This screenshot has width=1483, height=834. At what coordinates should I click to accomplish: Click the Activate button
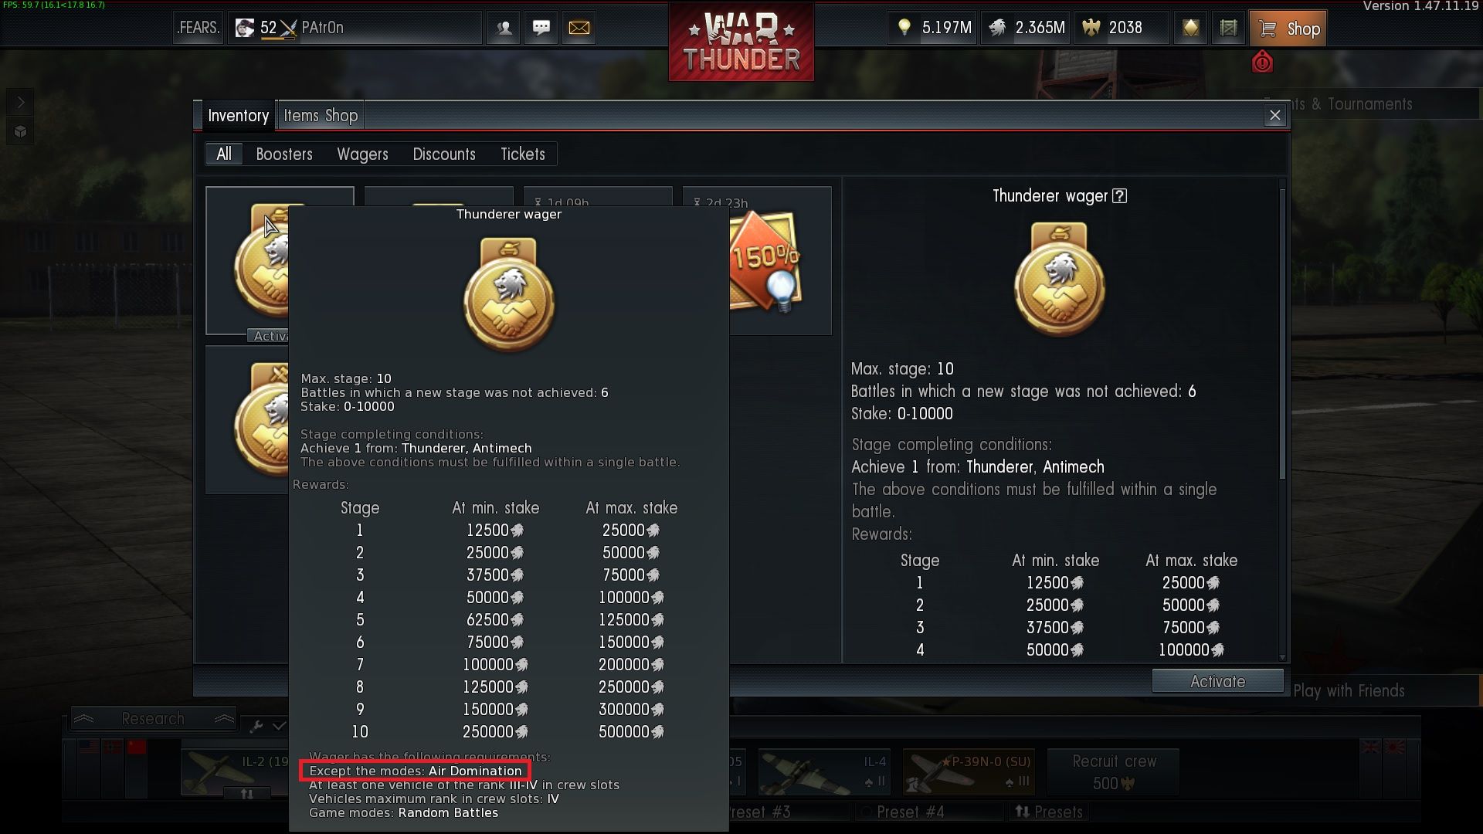tap(1217, 681)
